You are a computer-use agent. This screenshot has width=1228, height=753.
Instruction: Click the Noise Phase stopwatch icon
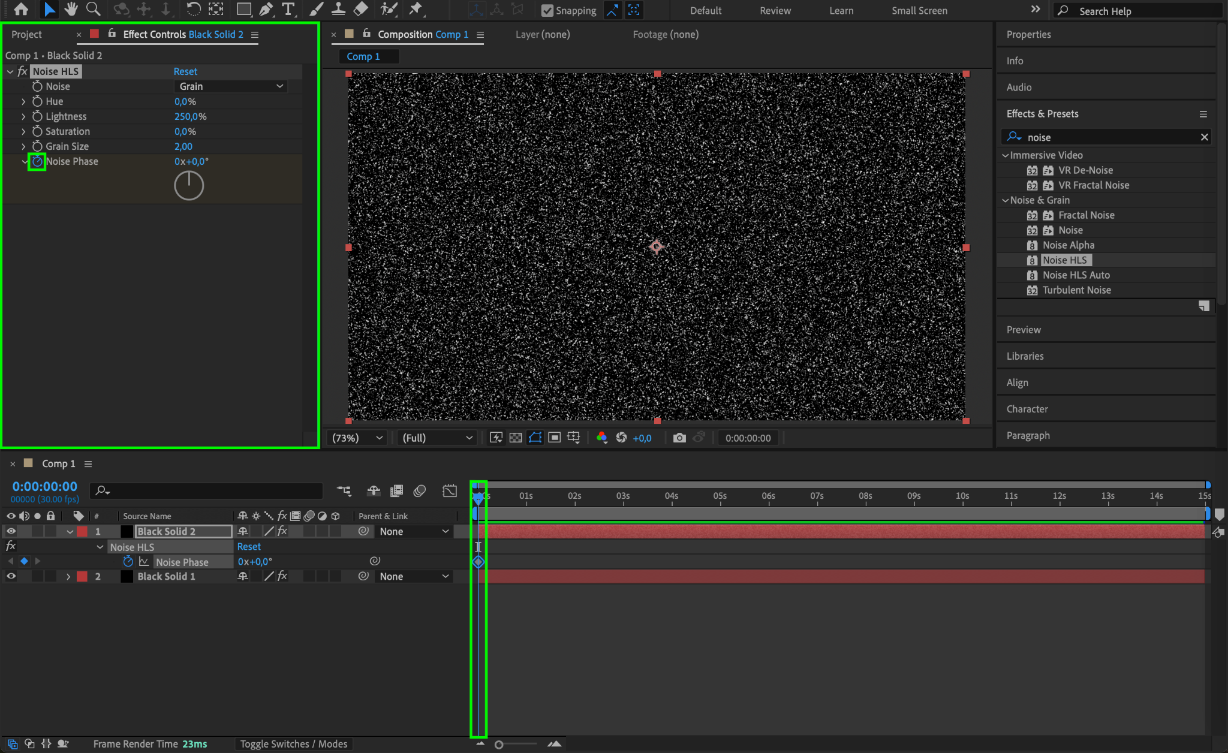37,161
